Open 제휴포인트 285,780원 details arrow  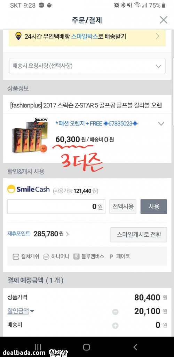coord(67,234)
